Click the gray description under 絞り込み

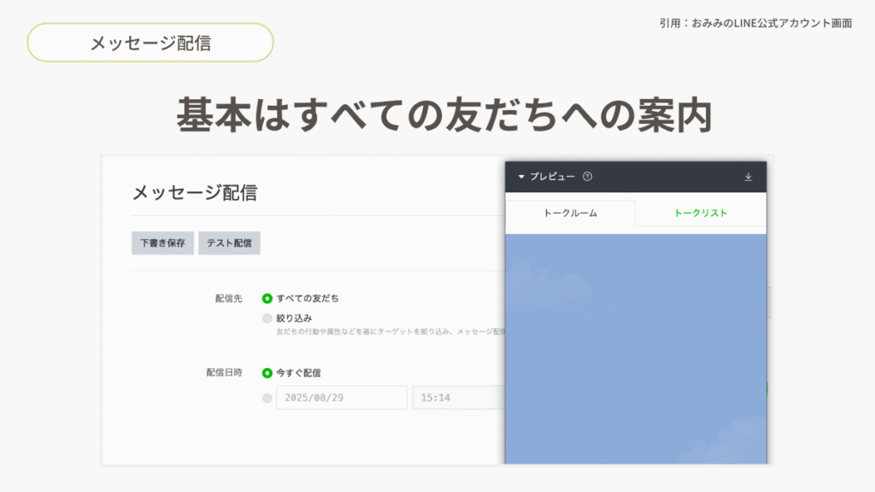pyautogui.click(x=391, y=331)
